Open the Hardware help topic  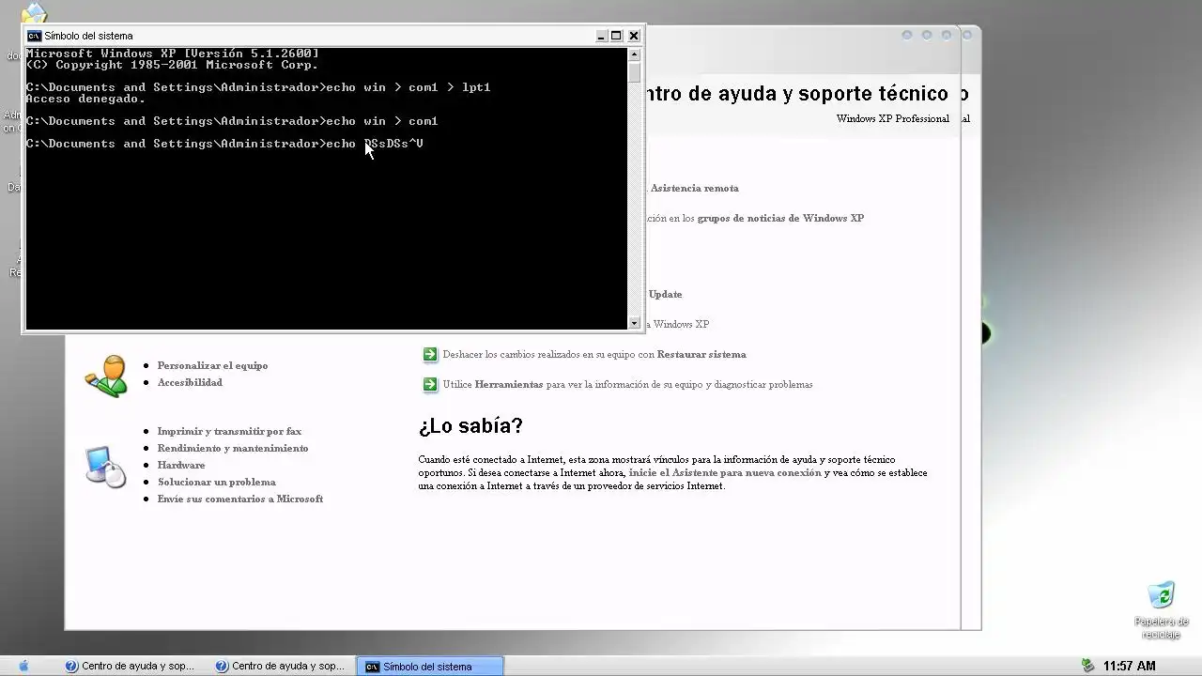[x=181, y=465]
